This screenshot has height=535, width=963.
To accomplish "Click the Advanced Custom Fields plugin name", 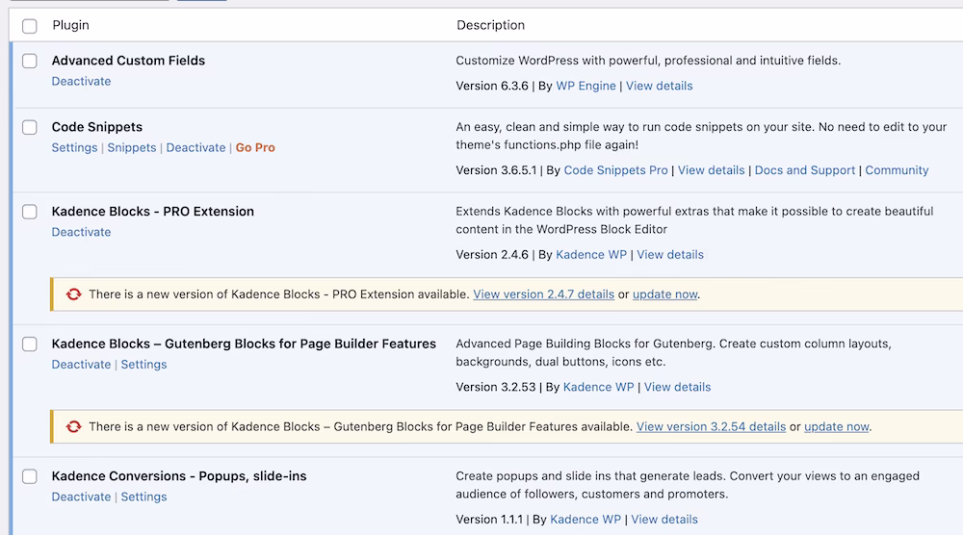I will (x=128, y=61).
